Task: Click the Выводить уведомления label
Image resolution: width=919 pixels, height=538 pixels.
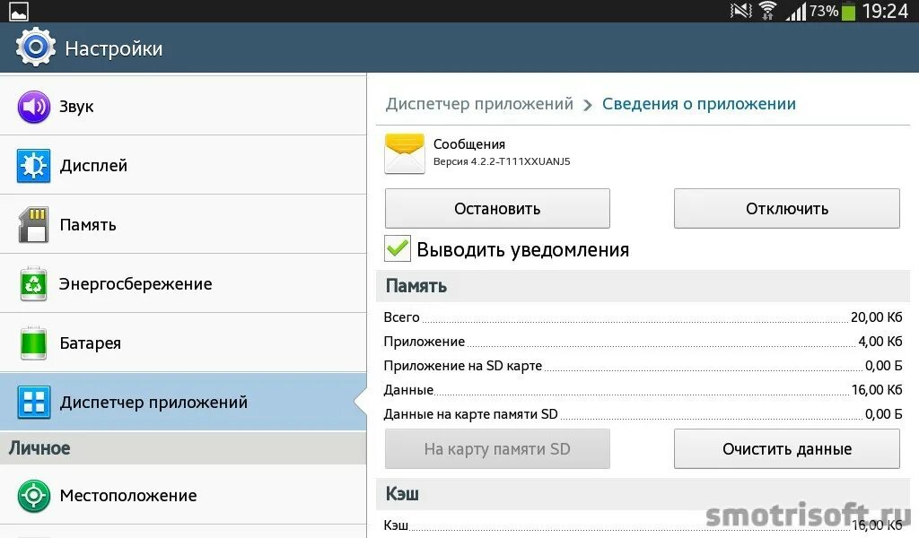Action: pos(523,250)
